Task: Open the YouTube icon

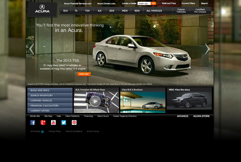Action: pos(53,122)
